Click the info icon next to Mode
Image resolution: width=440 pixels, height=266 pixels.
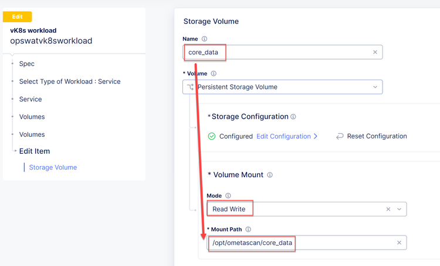[228, 196]
